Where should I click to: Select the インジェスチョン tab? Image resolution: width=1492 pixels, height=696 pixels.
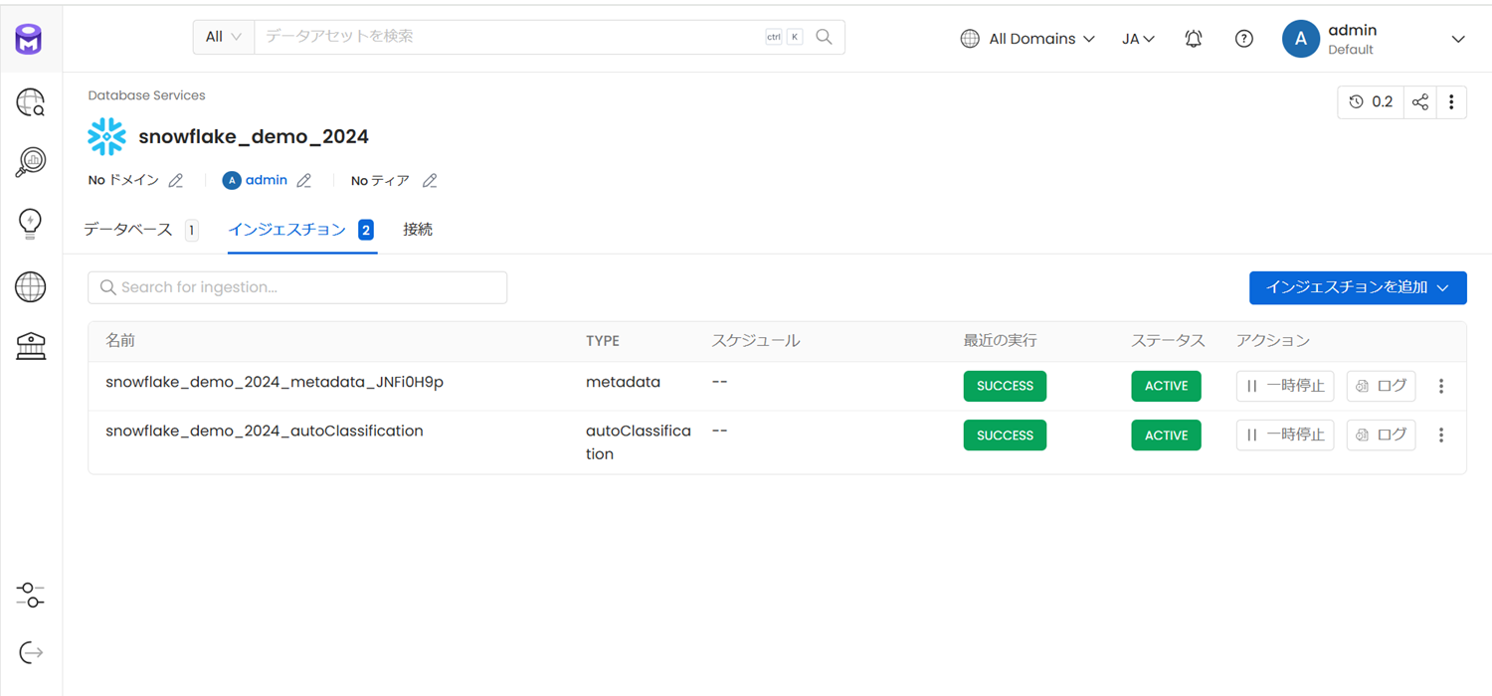click(x=301, y=230)
